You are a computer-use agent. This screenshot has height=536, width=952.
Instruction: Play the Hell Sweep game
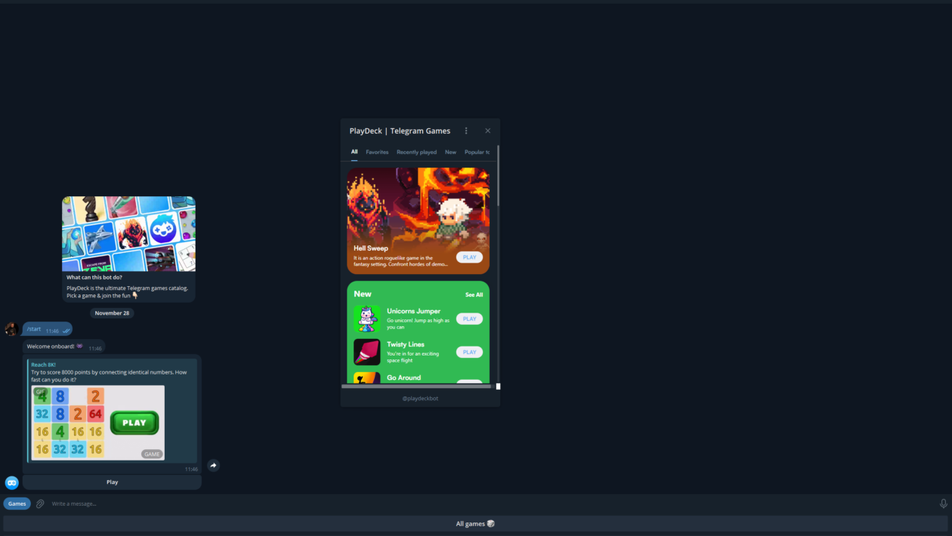tap(469, 257)
